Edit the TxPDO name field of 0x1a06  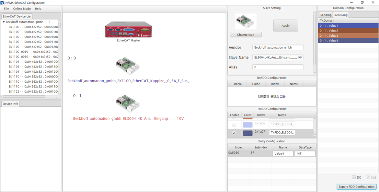click(282, 124)
